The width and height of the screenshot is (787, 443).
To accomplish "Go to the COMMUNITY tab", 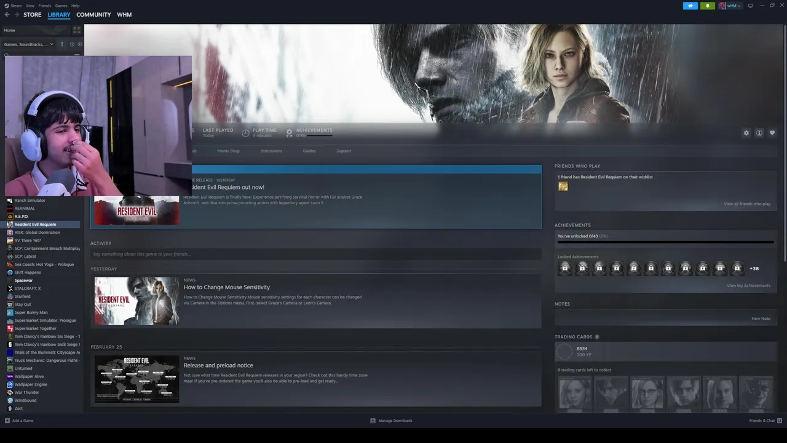I will point(93,15).
